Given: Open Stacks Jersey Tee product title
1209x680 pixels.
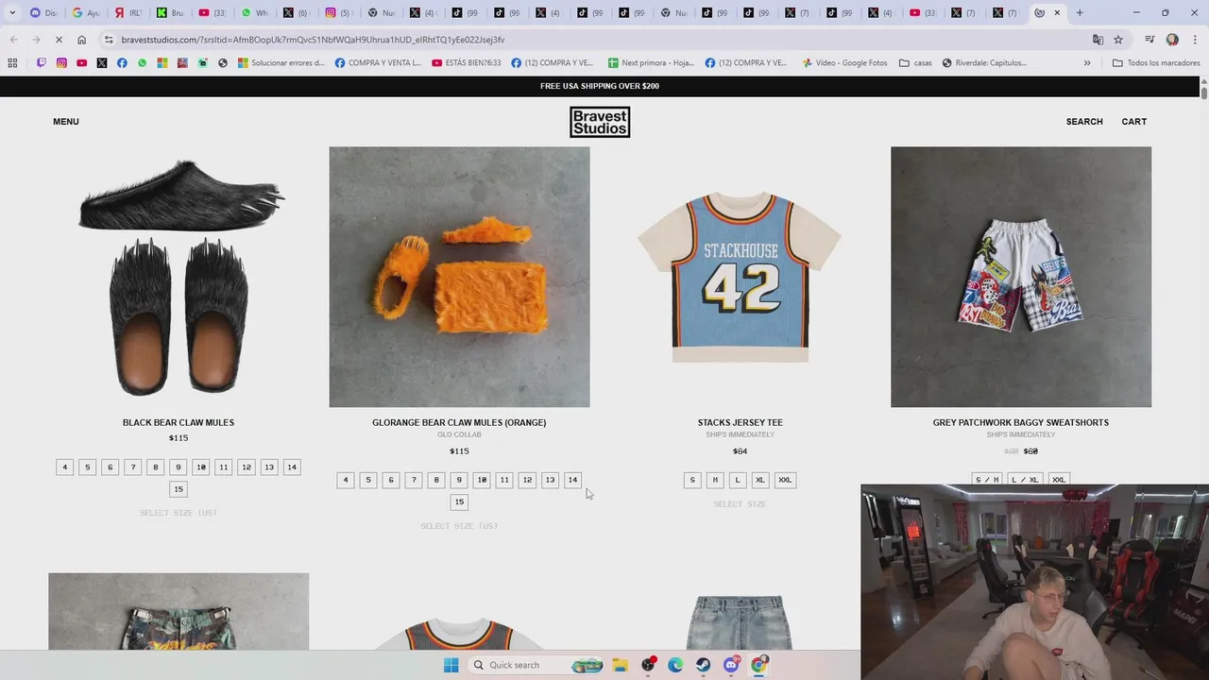Looking at the screenshot, I should point(740,422).
